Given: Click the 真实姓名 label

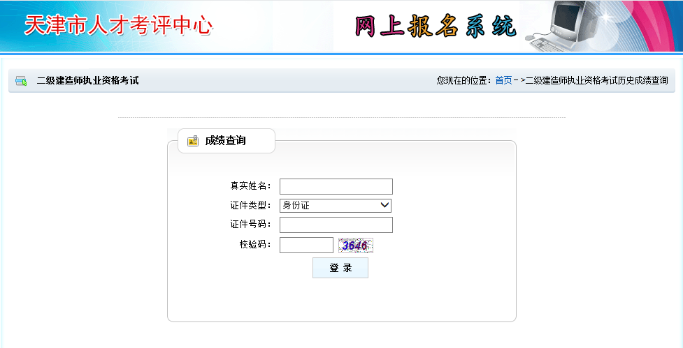Looking at the screenshot, I should [250, 186].
